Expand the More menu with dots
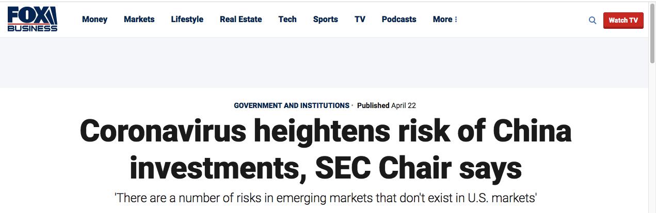The width and height of the screenshot is (656, 213). [445, 19]
